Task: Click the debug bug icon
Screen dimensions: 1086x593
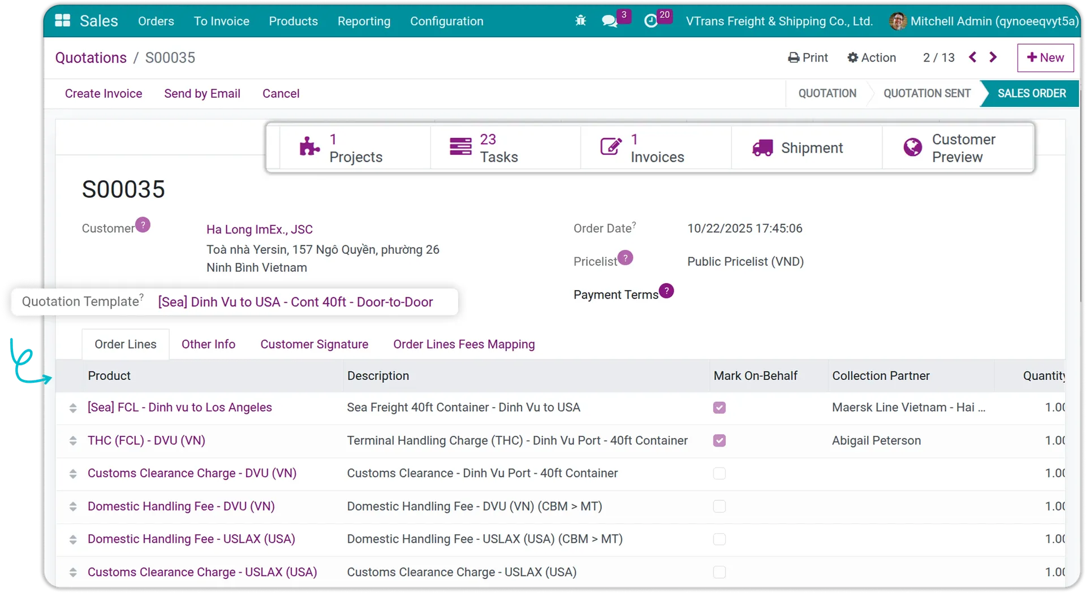Action: pos(580,21)
